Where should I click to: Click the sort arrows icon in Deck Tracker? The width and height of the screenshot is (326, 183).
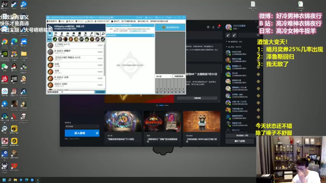[97, 34]
